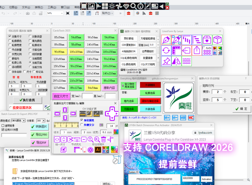252x185 pixels.
Task: Toggle 预设属性 checkbox
Action: (x=82, y=120)
